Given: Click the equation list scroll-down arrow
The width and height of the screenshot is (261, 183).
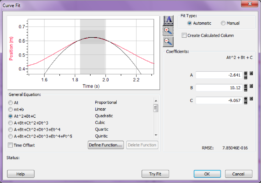Looking at the screenshot, I should 156,135.
